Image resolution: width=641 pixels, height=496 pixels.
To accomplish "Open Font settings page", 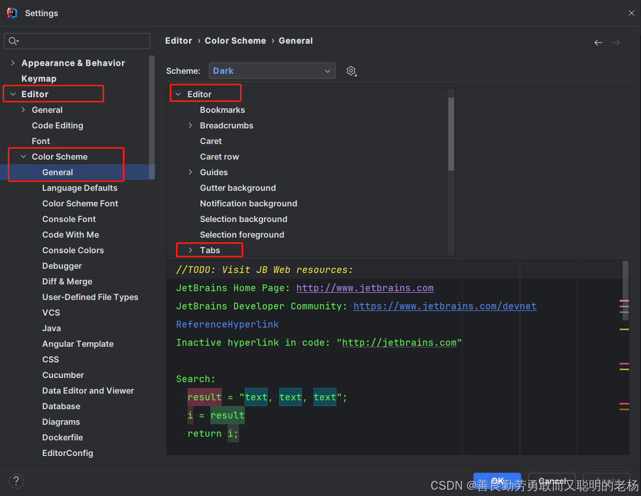I will tap(41, 141).
